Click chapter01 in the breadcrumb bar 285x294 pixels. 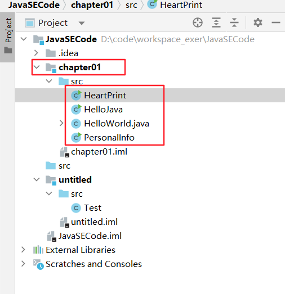(x=92, y=4)
